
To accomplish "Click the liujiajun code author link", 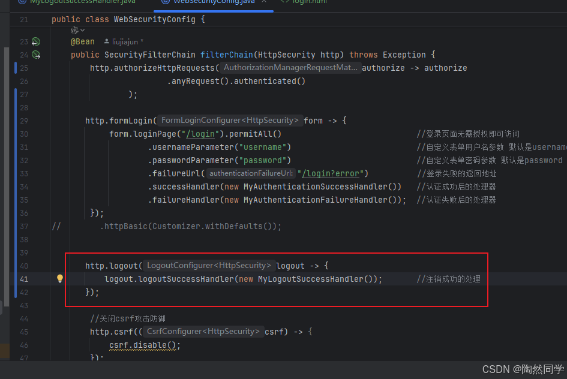I will 127,41.
